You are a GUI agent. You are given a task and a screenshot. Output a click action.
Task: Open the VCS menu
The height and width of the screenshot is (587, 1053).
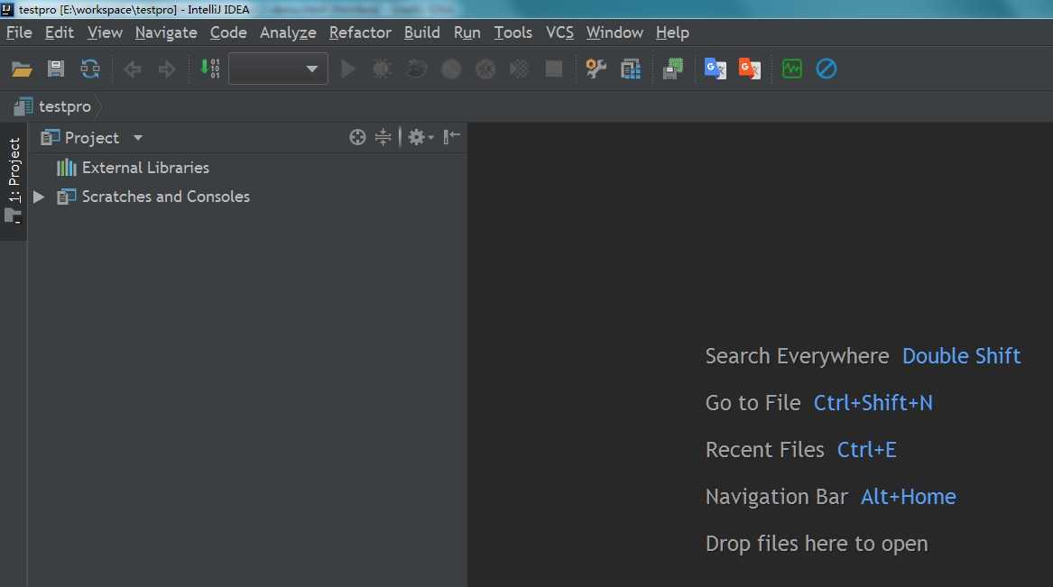pyautogui.click(x=559, y=32)
